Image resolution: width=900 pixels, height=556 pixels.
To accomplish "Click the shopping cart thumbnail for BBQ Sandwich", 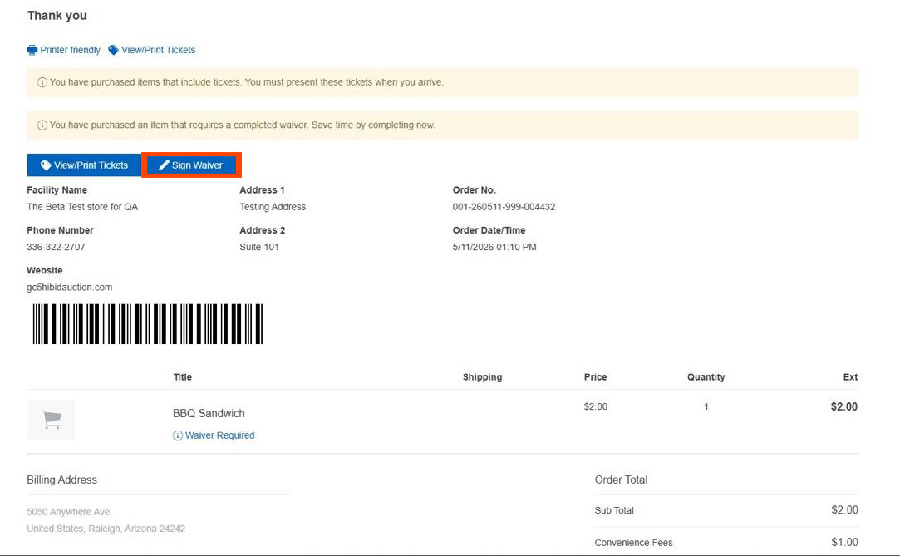I will pyautogui.click(x=51, y=420).
